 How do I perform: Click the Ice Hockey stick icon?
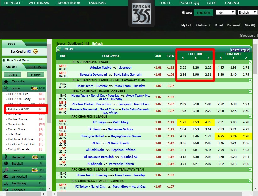point(6,183)
